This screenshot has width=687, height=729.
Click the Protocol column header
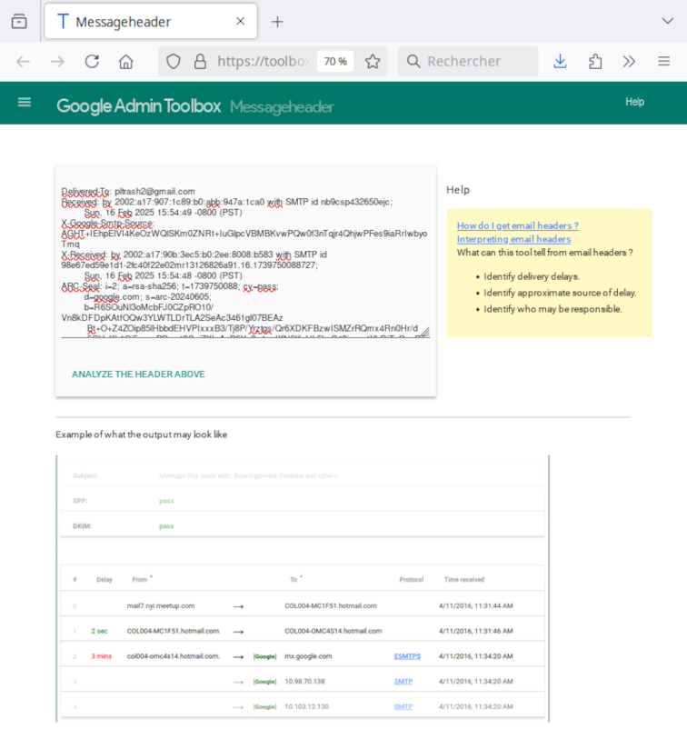coord(412,580)
